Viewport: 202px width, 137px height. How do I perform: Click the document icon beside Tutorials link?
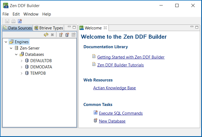pos(94,64)
